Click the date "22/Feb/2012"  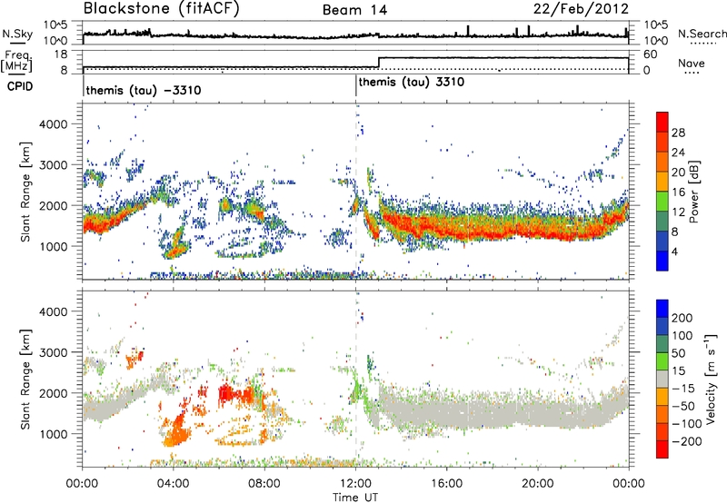(x=581, y=9)
